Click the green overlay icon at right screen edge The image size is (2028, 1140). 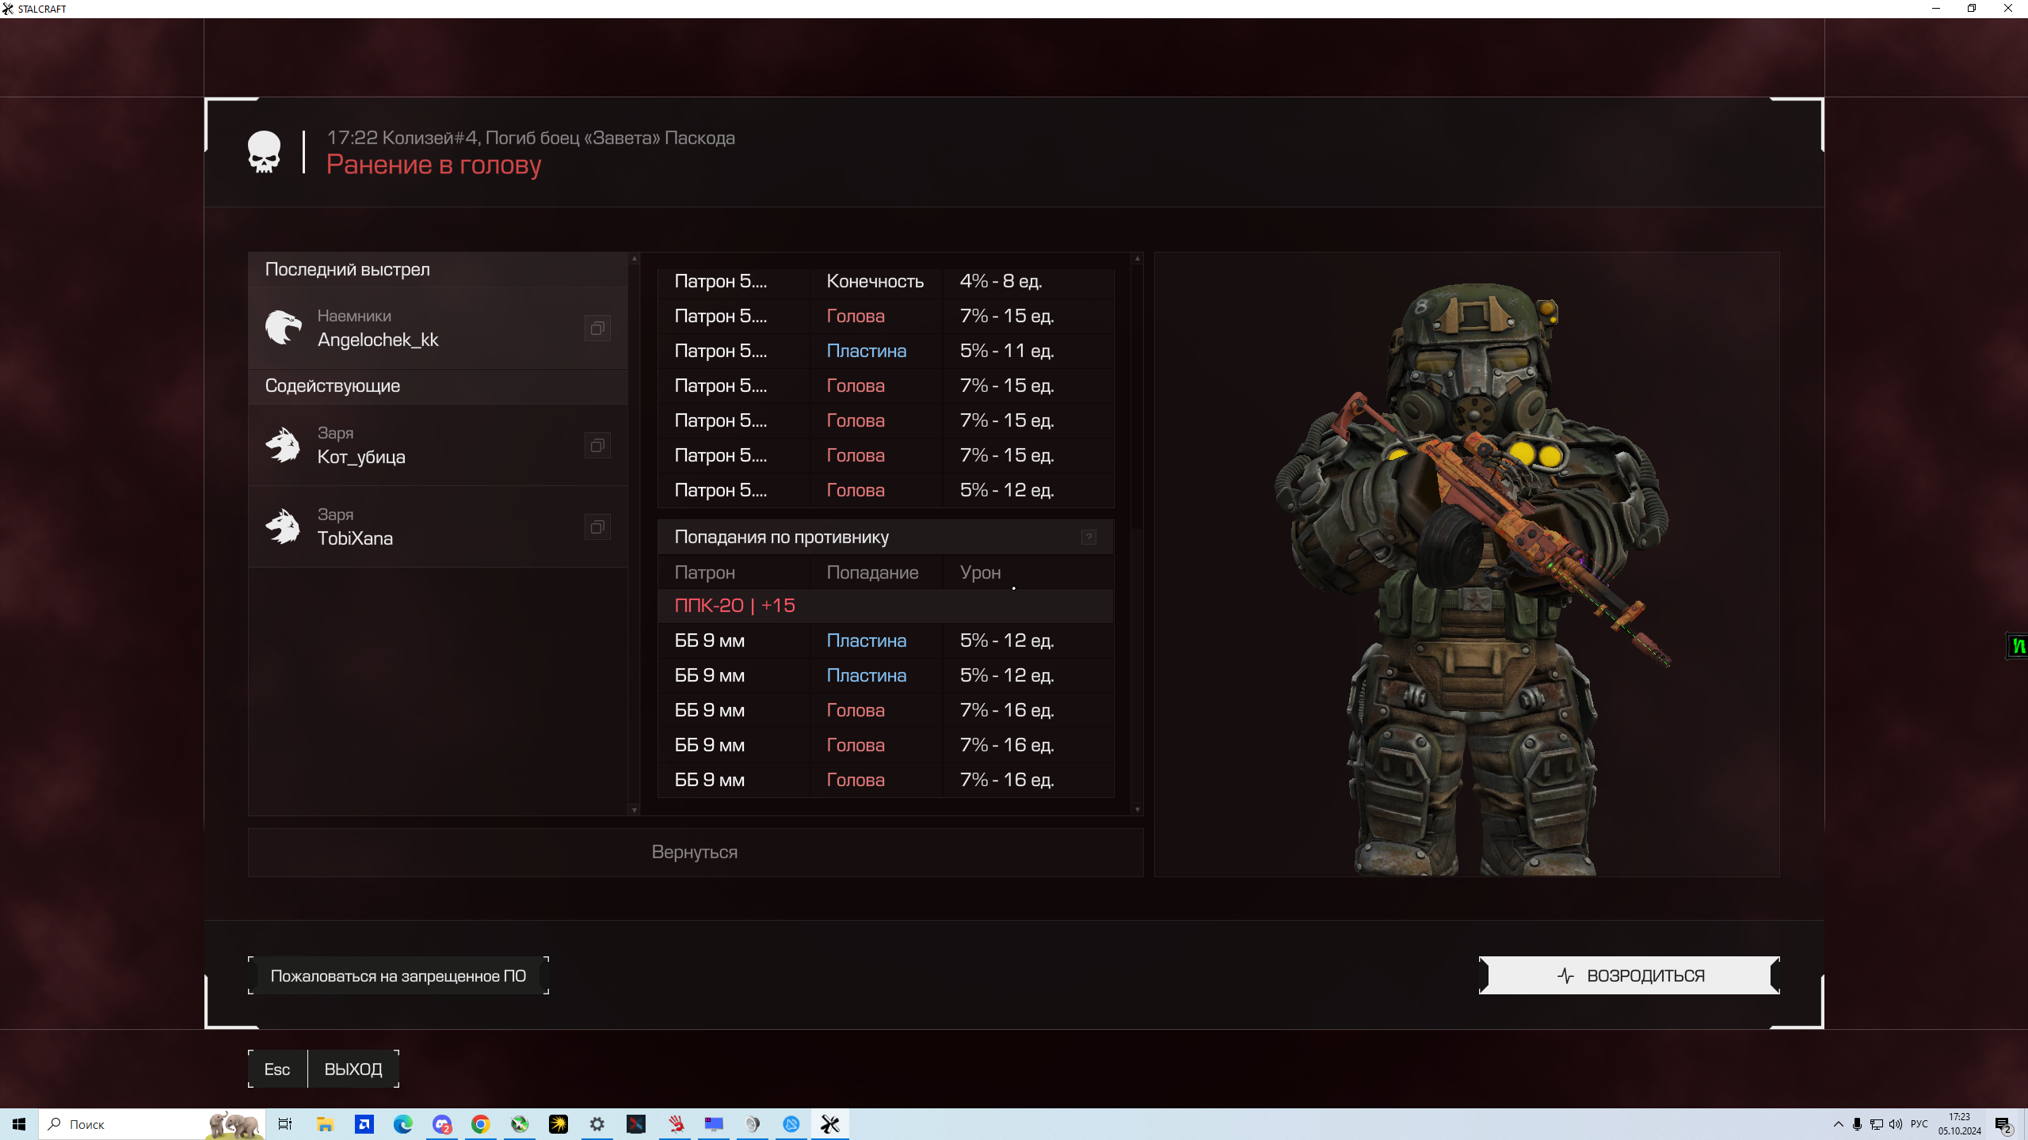2018,646
